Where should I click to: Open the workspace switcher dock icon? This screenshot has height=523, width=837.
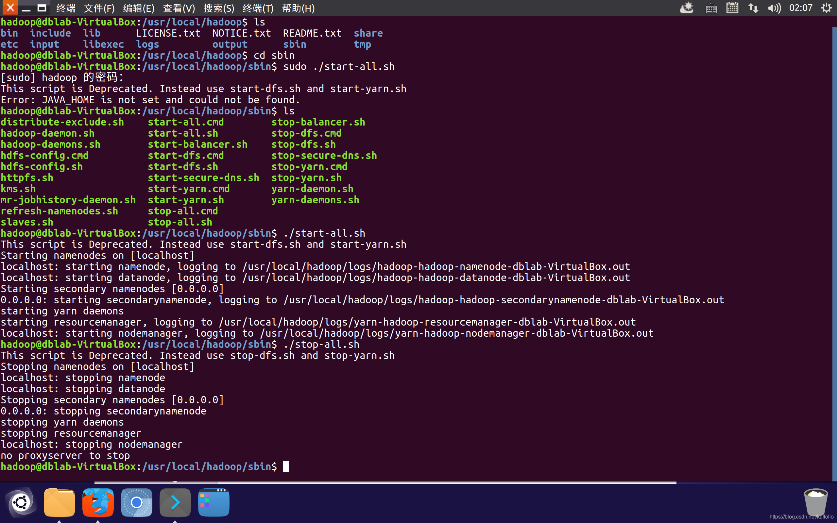pos(214,502)
